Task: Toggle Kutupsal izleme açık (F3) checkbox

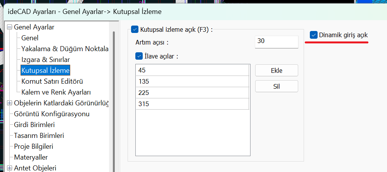Action: pyautogui.click(x=135, y=29)
